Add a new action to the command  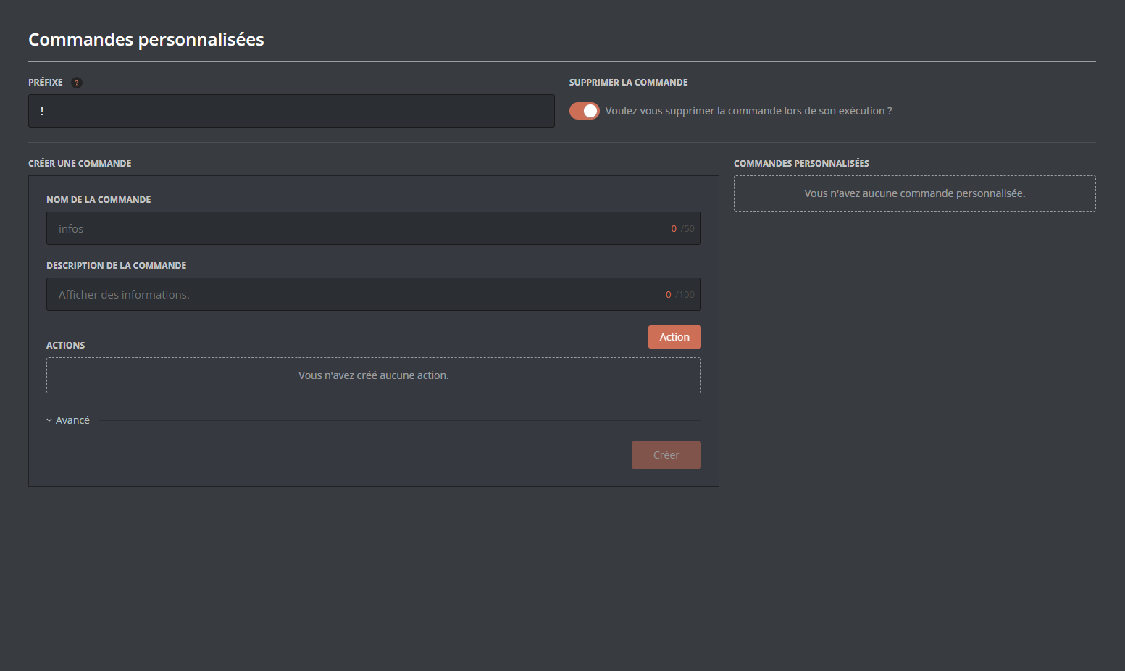coord(674,336)
